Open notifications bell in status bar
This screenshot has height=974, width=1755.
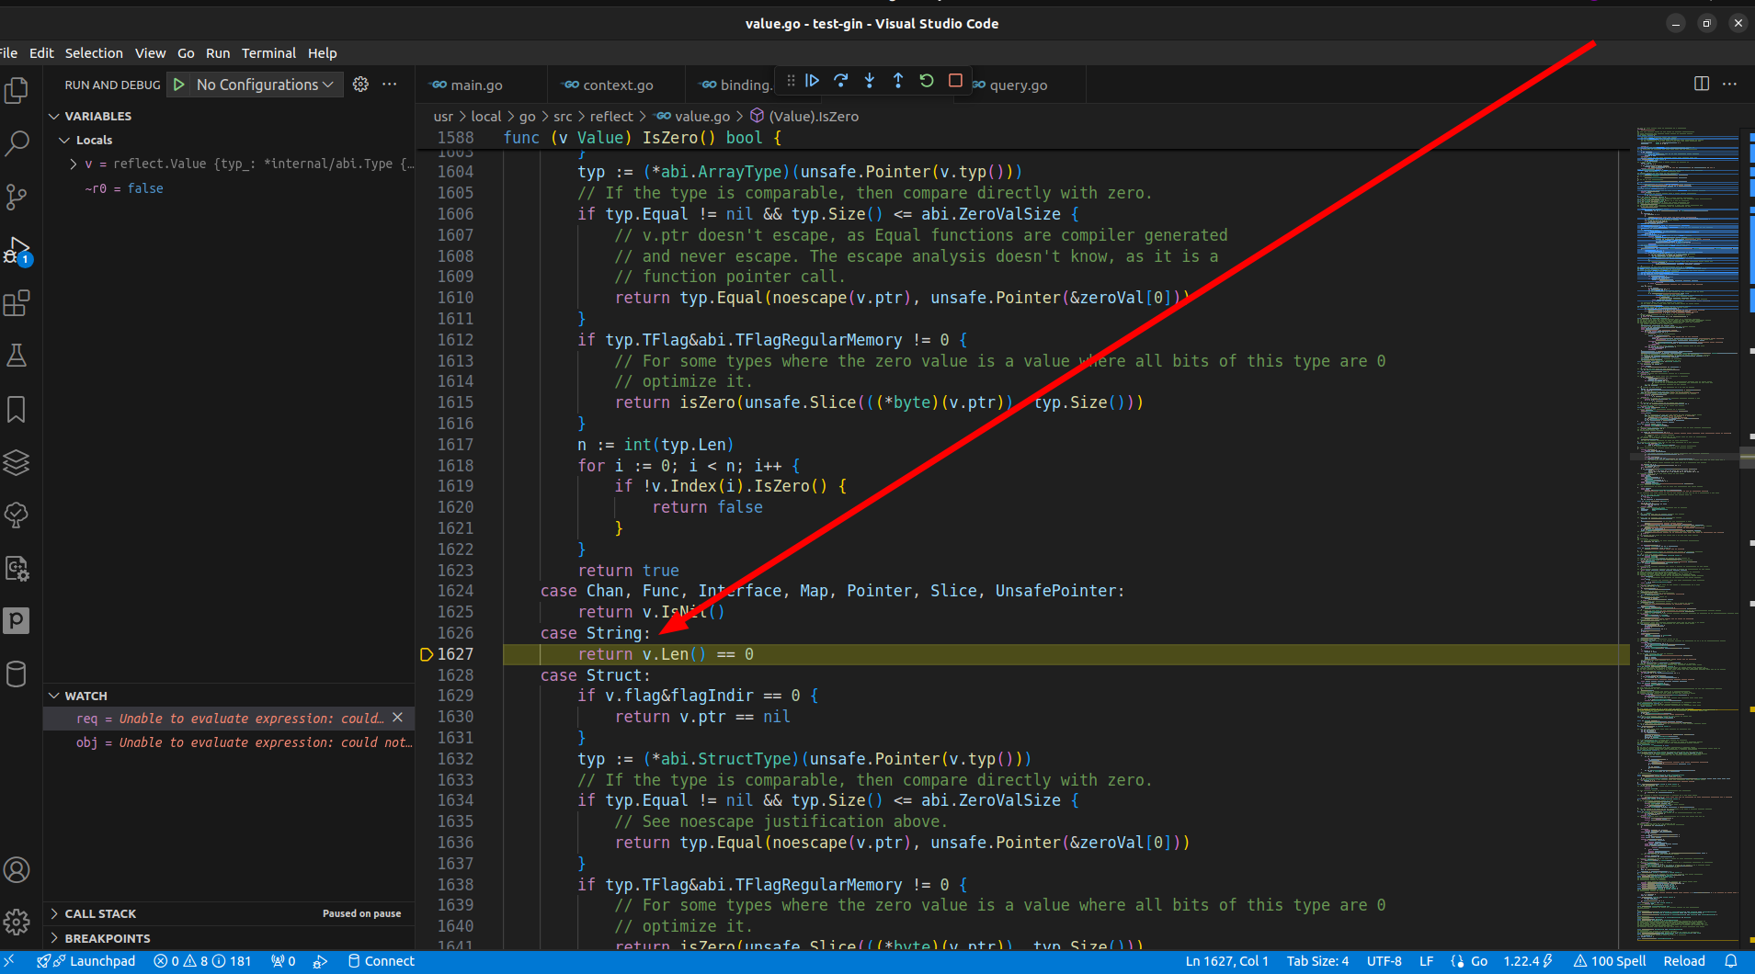click(1731, 961)
